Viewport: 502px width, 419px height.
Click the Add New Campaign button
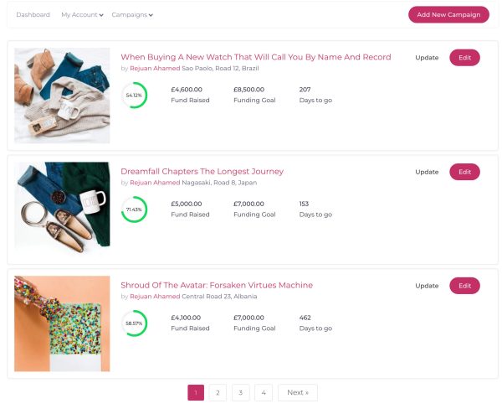pos(448,14)
